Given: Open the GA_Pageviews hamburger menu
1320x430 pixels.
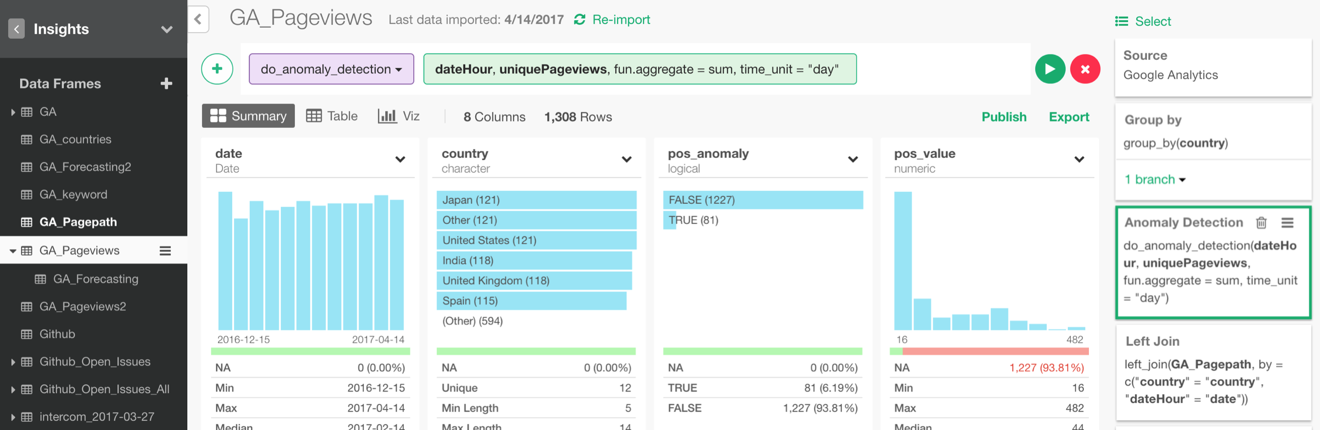Looking at the screenshot, I should click(165, 251).
